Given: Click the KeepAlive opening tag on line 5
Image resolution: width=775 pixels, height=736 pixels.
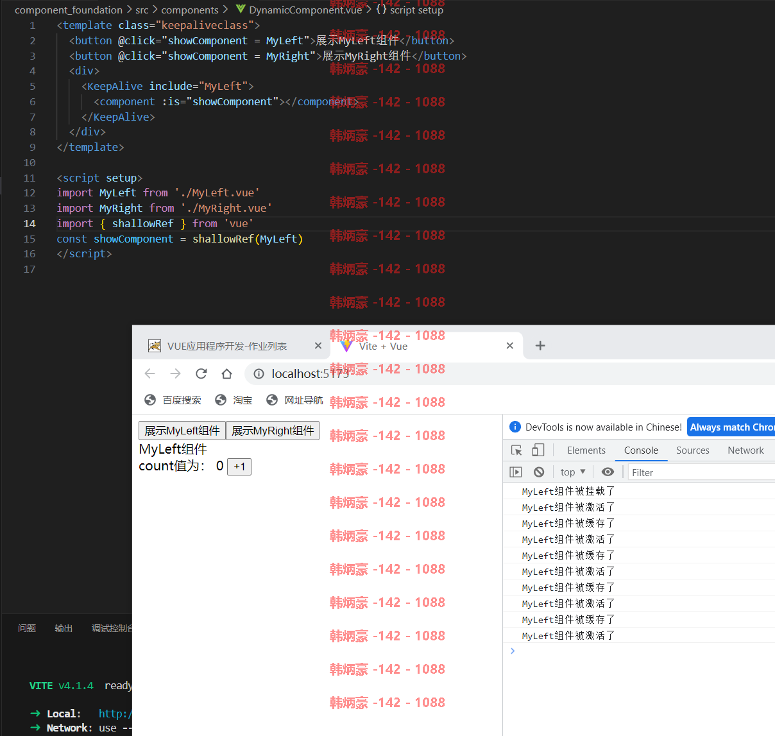Looking at the screenshot, I should (167, 86).
